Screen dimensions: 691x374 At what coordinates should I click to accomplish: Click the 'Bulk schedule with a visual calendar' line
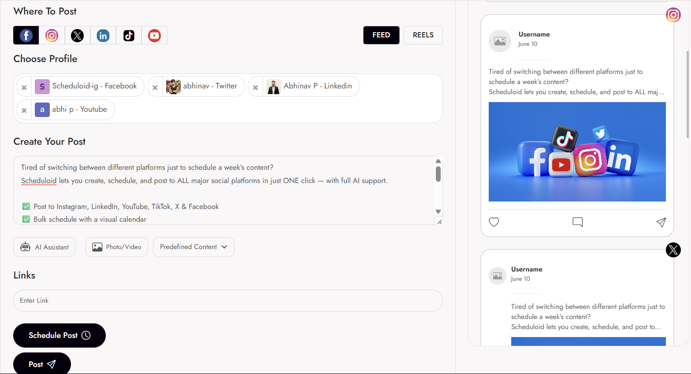click(90, 219)
